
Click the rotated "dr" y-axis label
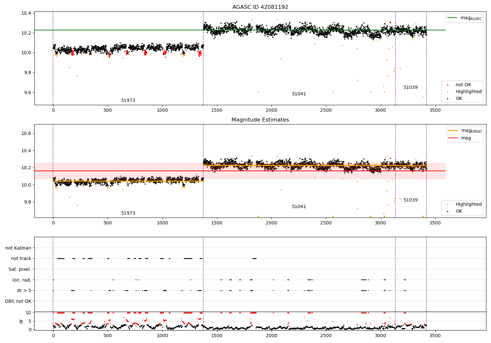[21, 321]
